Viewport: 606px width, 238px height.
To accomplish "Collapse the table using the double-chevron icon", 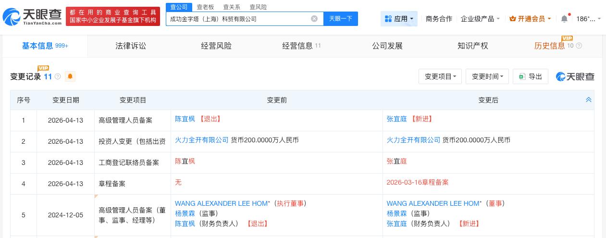I will point(588,100).
